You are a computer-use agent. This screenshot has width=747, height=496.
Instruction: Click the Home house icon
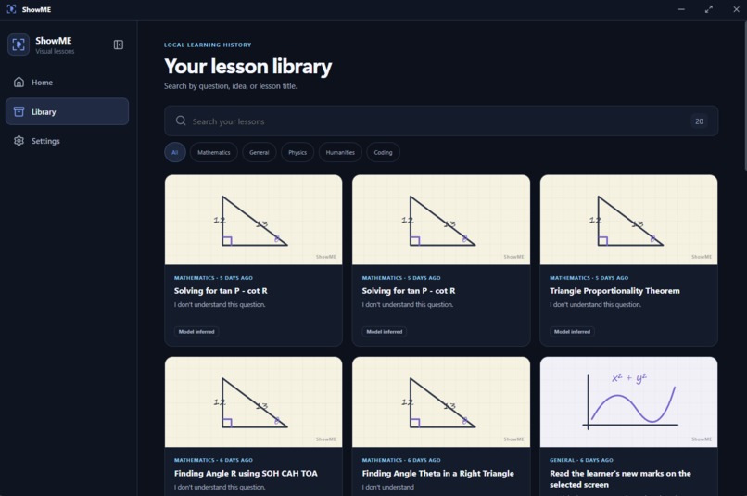click(19, 83)
